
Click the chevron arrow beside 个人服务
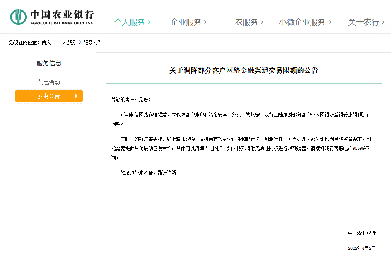[149, 22]
